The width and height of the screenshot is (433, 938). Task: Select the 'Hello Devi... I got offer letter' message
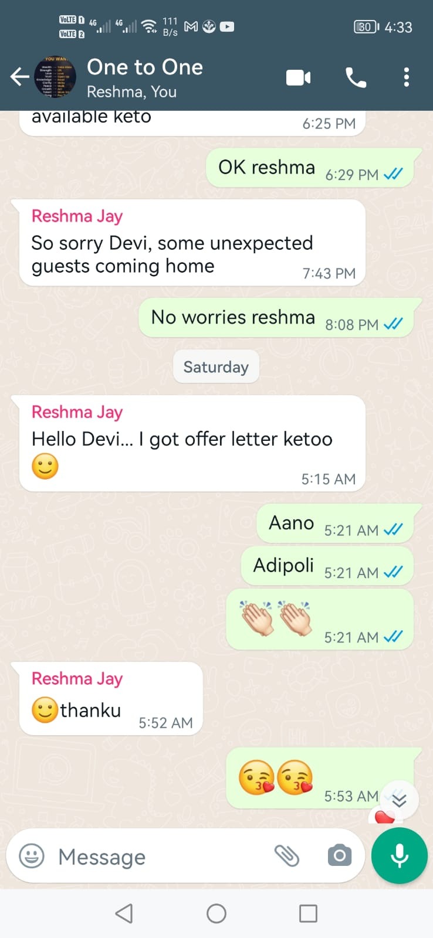coord(192,443)
